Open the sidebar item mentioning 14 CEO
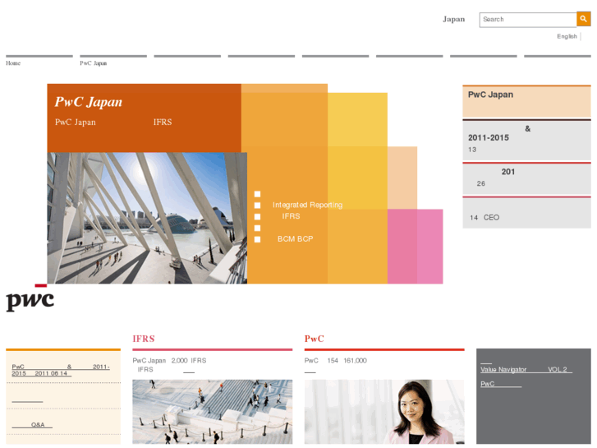The height and width of the screenshot is (448, 597). pyautogui.click(x=526, y=212)
